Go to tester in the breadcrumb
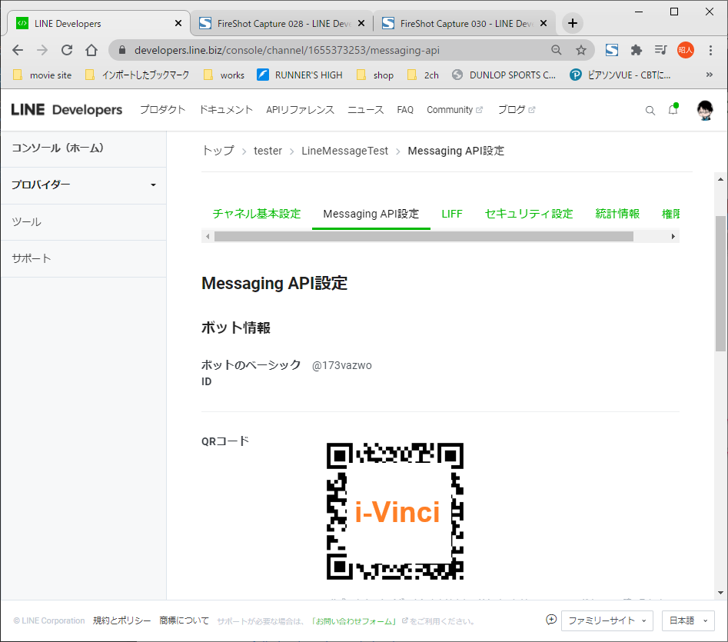The width and height of the screenshot is (728, 642). pos(268,151)
